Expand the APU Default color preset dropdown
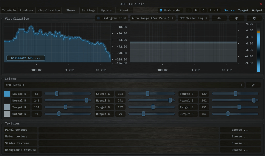This screenshot has height=156, width=265. pos(124,85)
